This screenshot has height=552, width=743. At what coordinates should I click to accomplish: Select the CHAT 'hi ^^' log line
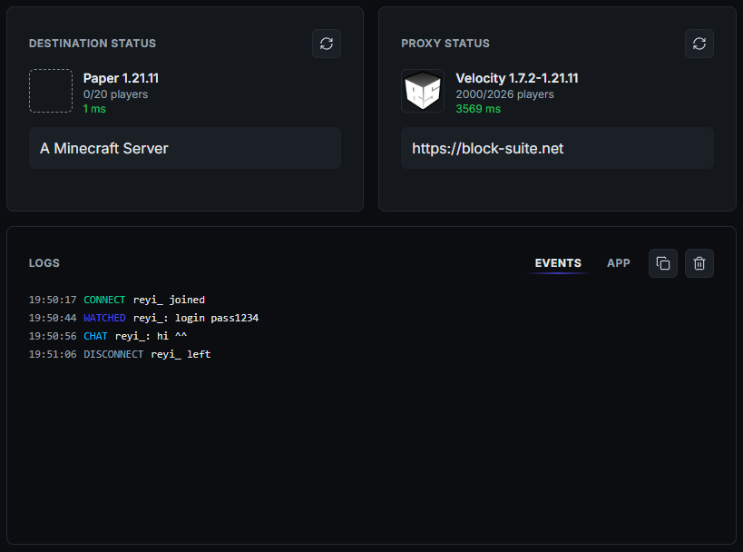click(108, 336)
